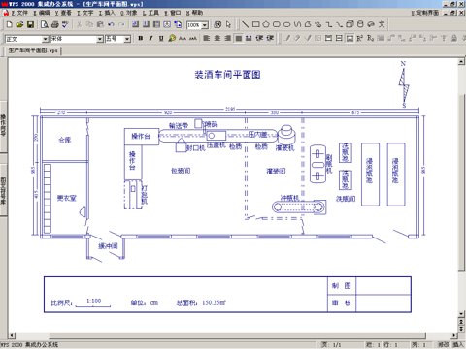Toggle center alignment

[217, 38]
